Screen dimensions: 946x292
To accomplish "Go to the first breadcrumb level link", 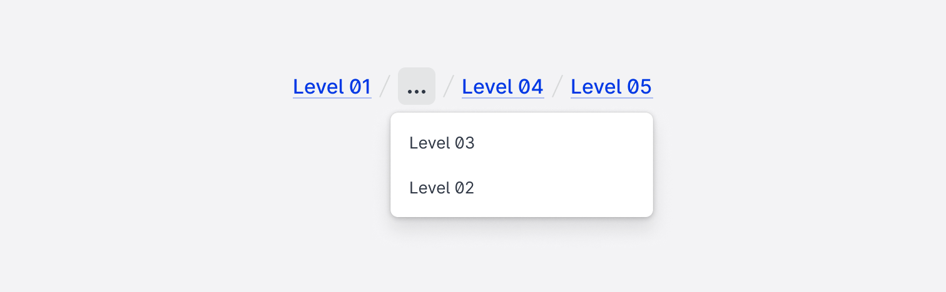I will click(332, 87).
